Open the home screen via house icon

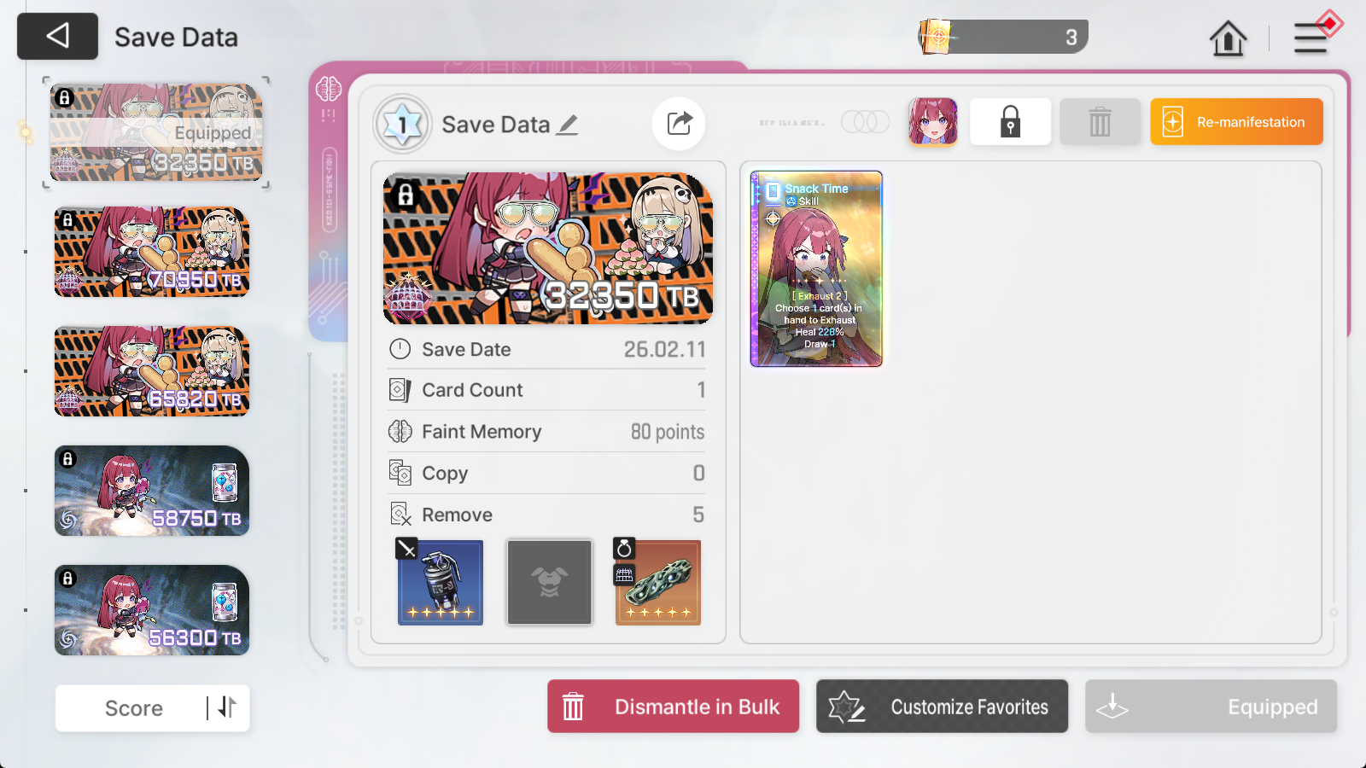tap(1228, 38)
